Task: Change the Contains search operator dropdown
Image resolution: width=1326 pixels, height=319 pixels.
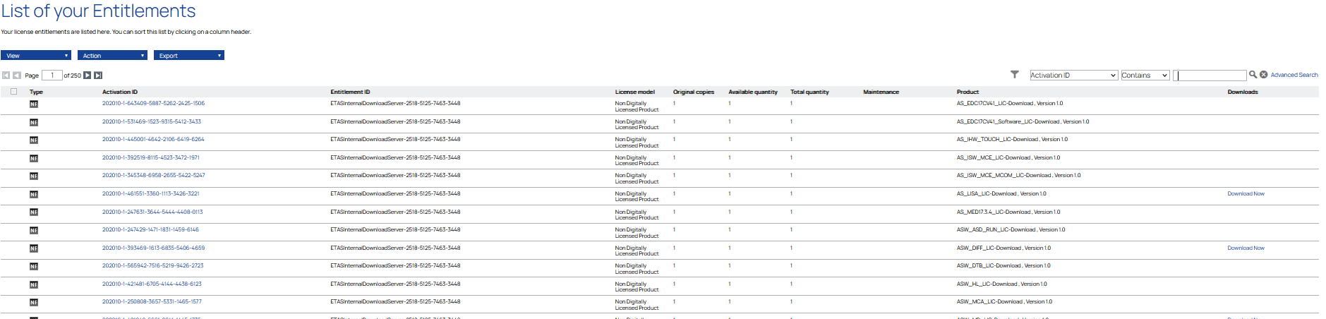Action: click(x=1145, y=76)
